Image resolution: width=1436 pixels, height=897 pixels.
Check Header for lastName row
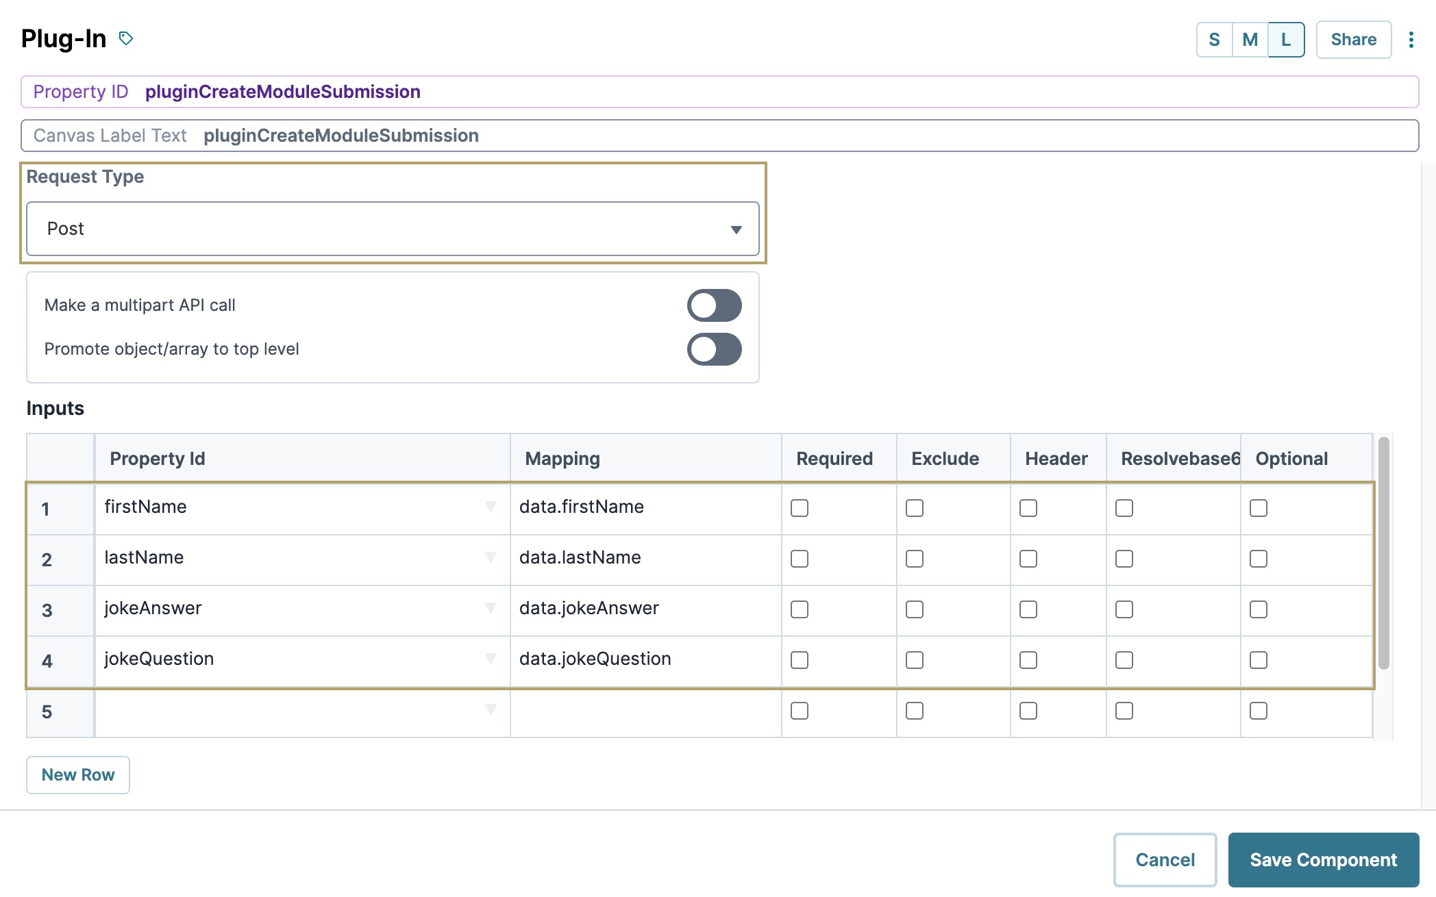1028,559
